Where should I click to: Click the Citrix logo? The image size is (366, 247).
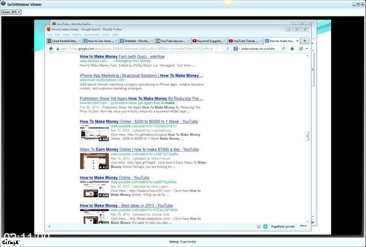point(11,242)
